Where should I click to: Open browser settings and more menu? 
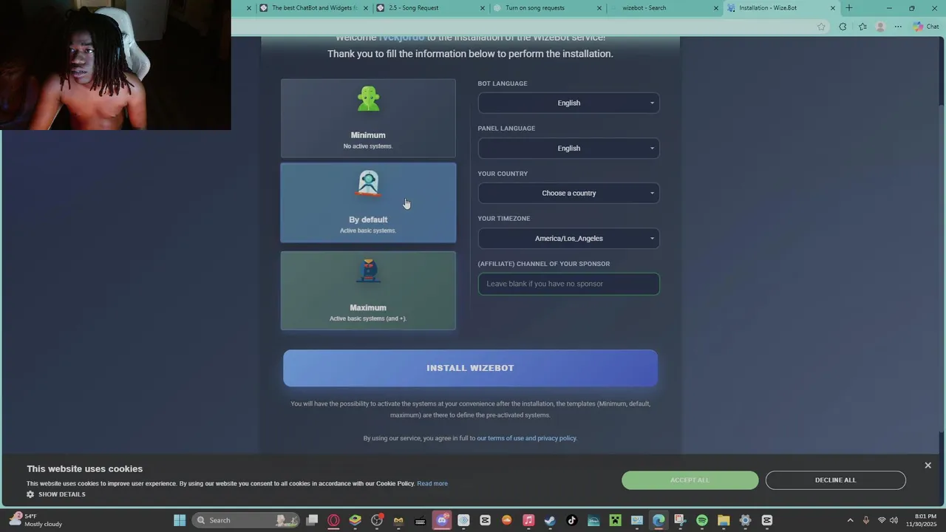point(898,27)
